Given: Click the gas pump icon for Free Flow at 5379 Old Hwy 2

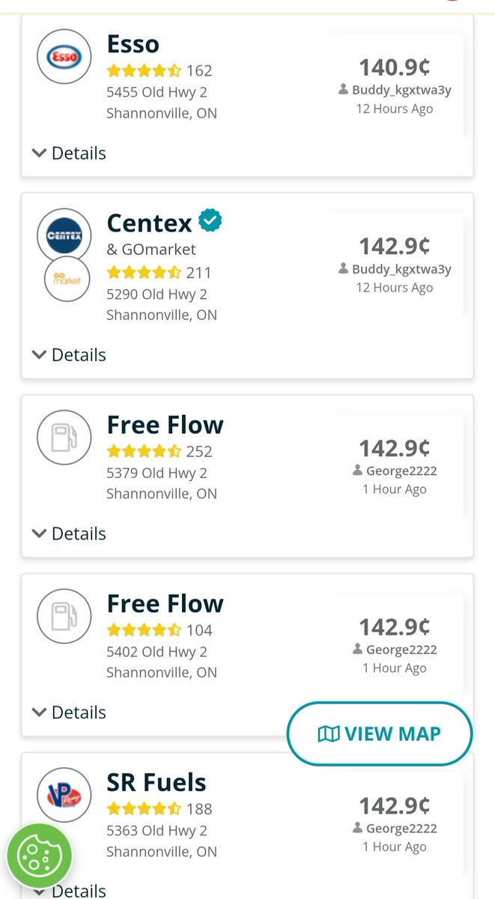Looking at the screenshot, I should [x=64, y=438].
